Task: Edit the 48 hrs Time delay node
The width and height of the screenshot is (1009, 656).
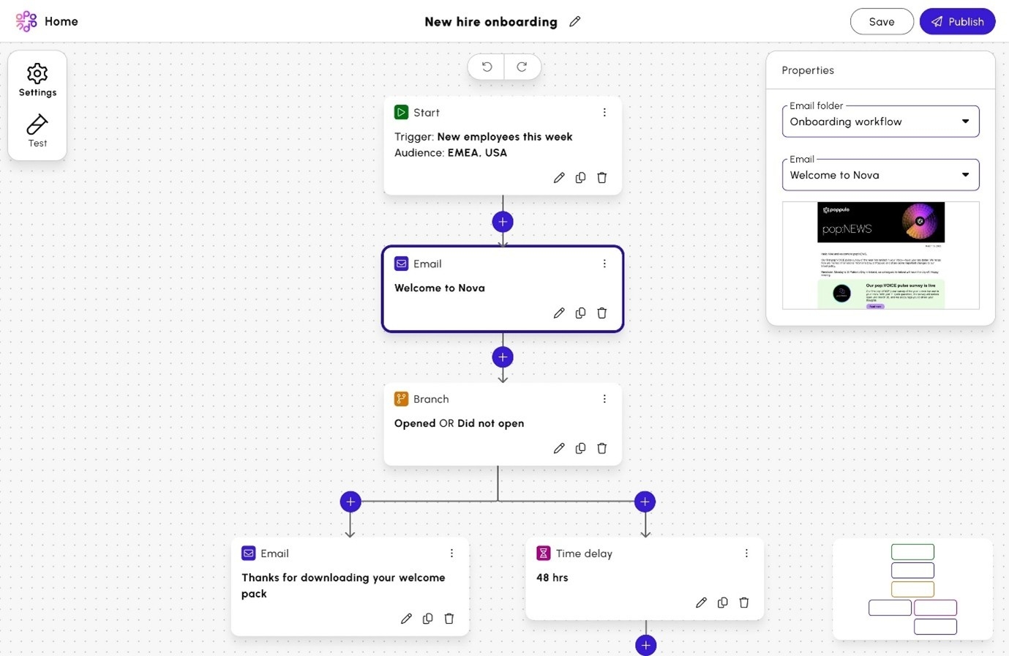Action: click(700, 602)
